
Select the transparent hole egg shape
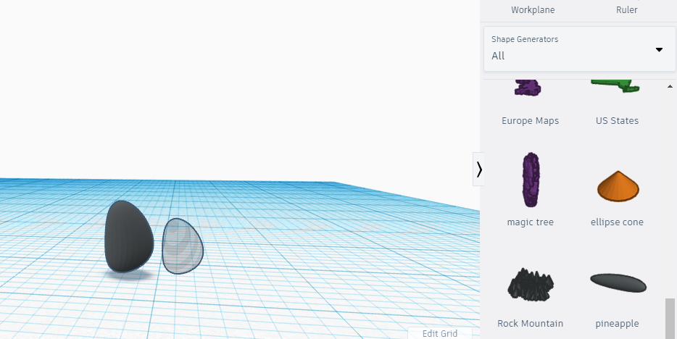point(182,246)
